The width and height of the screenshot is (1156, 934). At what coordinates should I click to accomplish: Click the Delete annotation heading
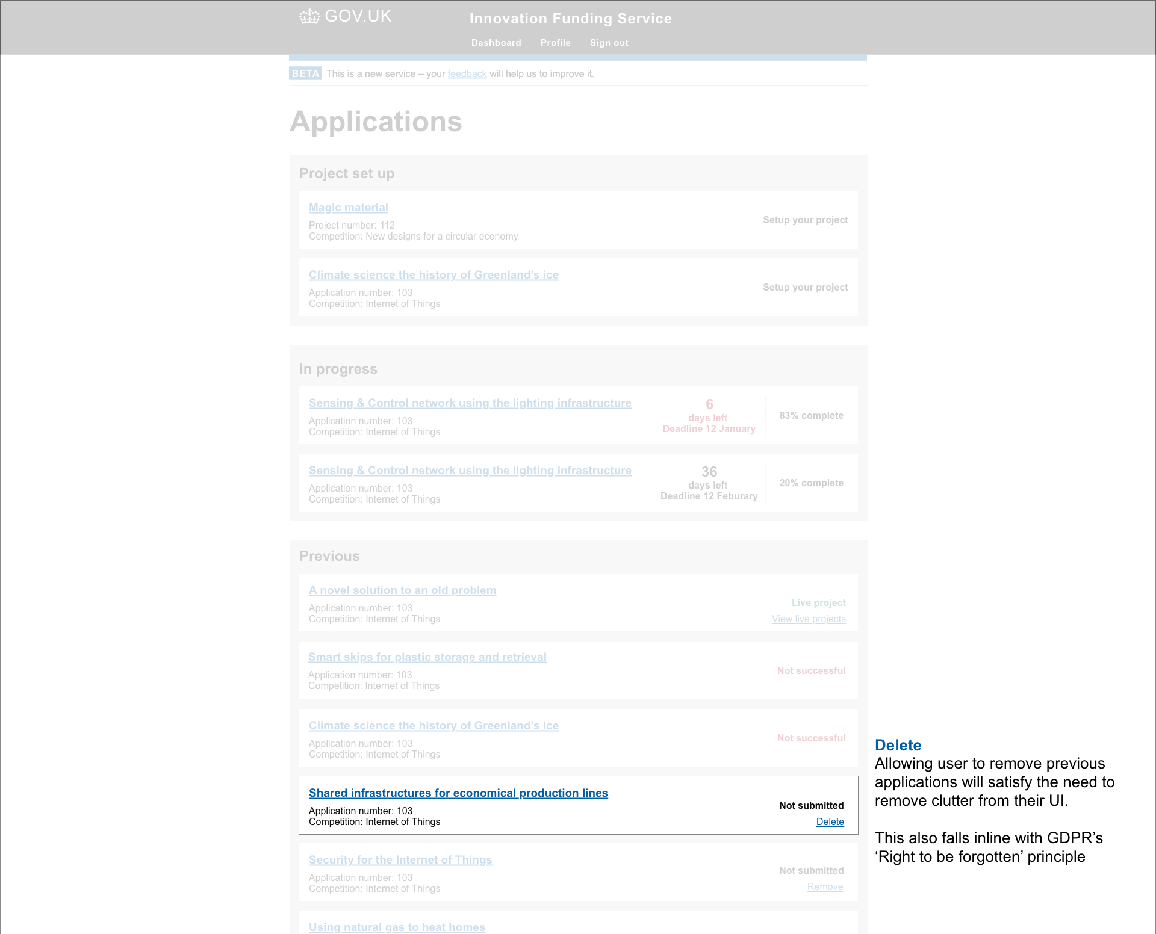tap(898, 745)
